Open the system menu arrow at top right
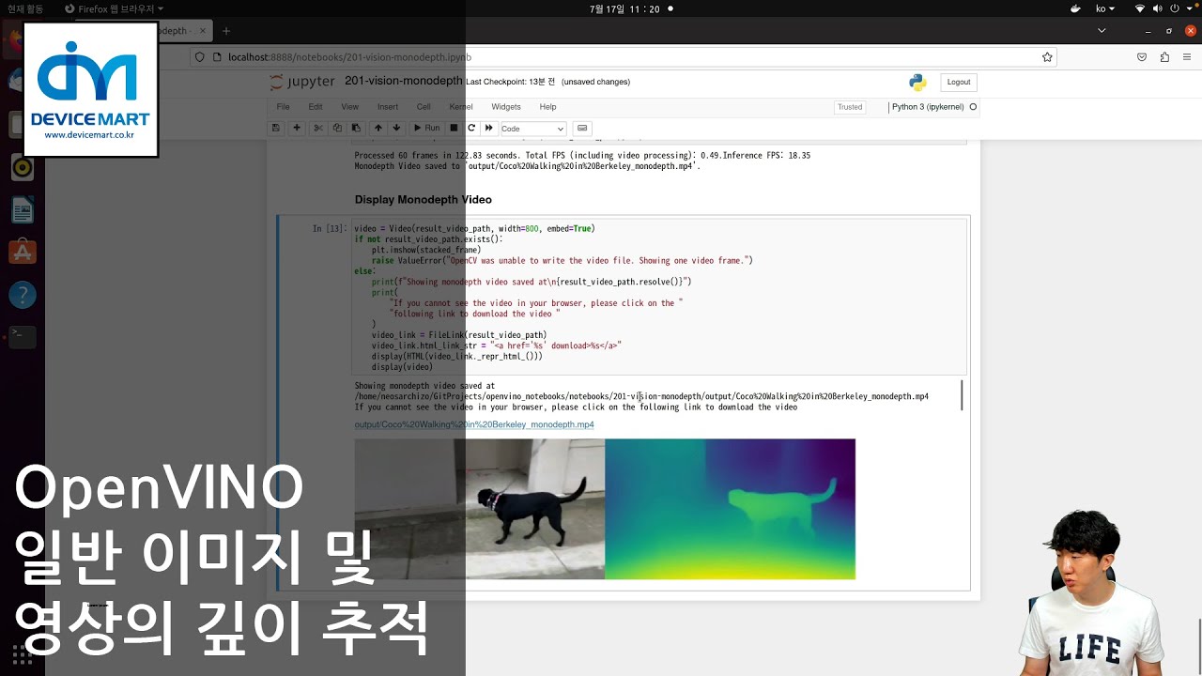1202x676 pixels. tap(1192, 8)
